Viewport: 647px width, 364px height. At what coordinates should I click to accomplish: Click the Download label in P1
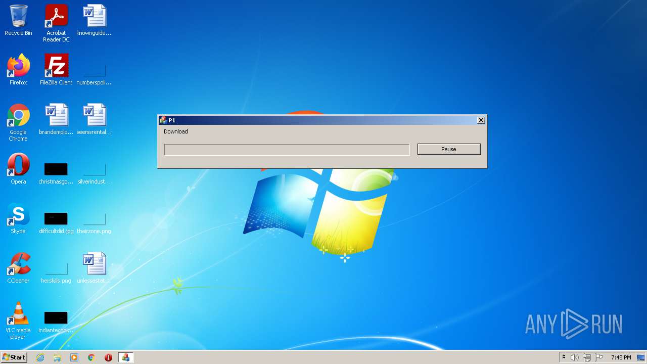point(176,131)
